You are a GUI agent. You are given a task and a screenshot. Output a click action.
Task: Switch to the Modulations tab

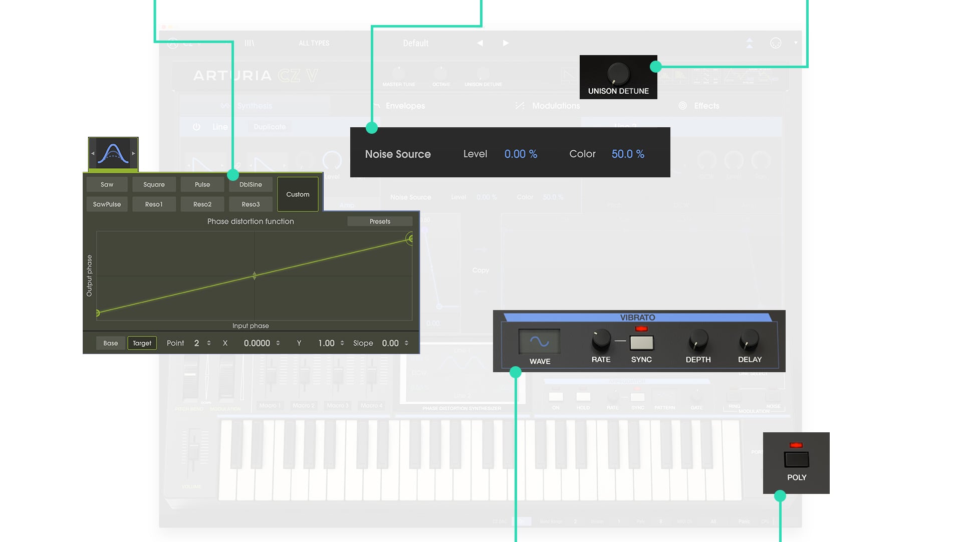click(x=556, y=106)
